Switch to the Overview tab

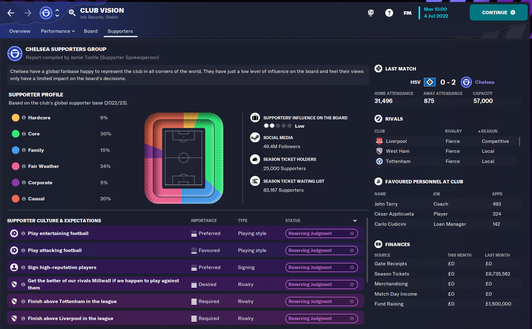[x=20, y=31]
